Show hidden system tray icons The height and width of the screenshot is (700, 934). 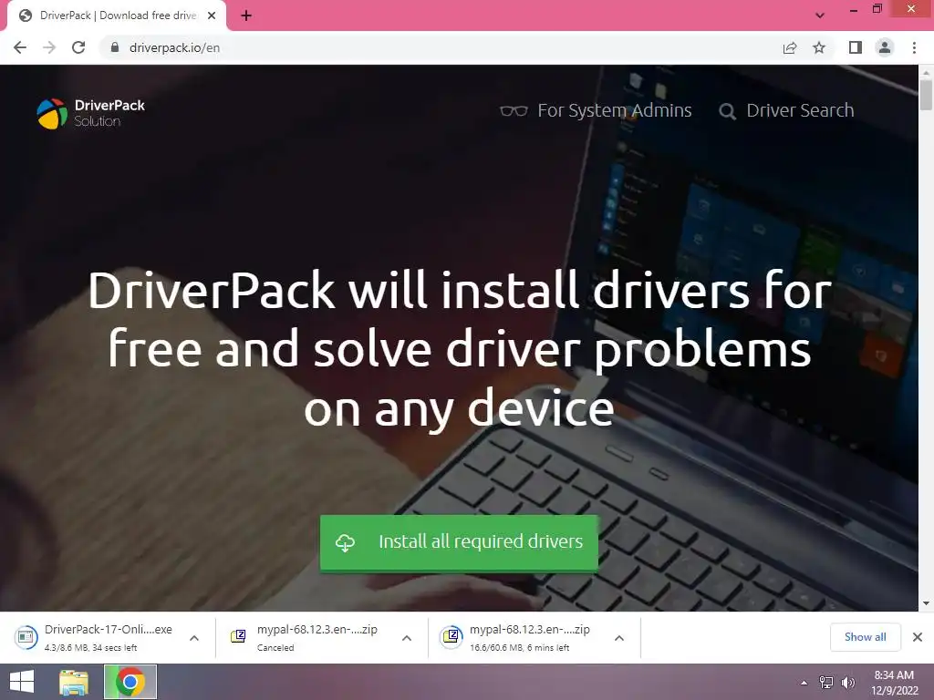click(x=804, y=683)
